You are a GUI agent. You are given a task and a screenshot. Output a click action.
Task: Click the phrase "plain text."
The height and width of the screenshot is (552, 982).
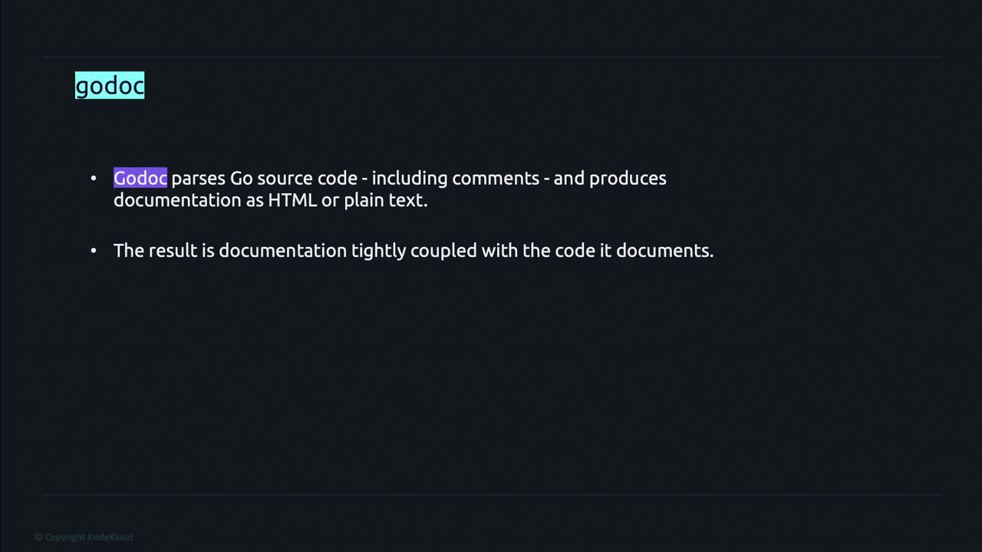[x=385, y=200]
